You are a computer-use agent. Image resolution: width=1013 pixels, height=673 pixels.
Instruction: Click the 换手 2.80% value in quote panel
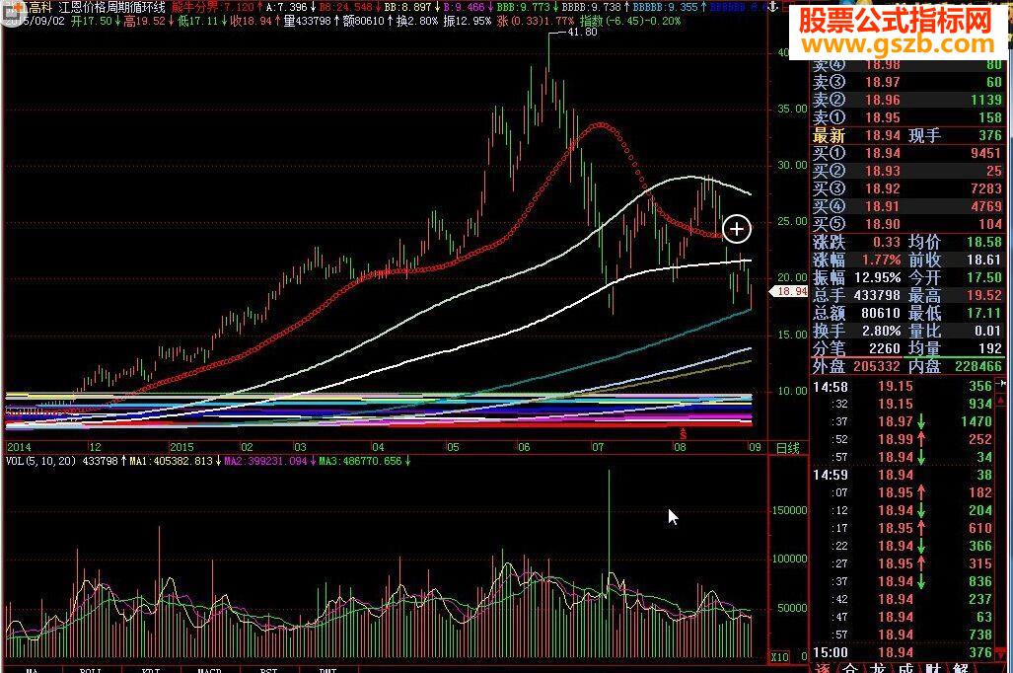point(882,331)
